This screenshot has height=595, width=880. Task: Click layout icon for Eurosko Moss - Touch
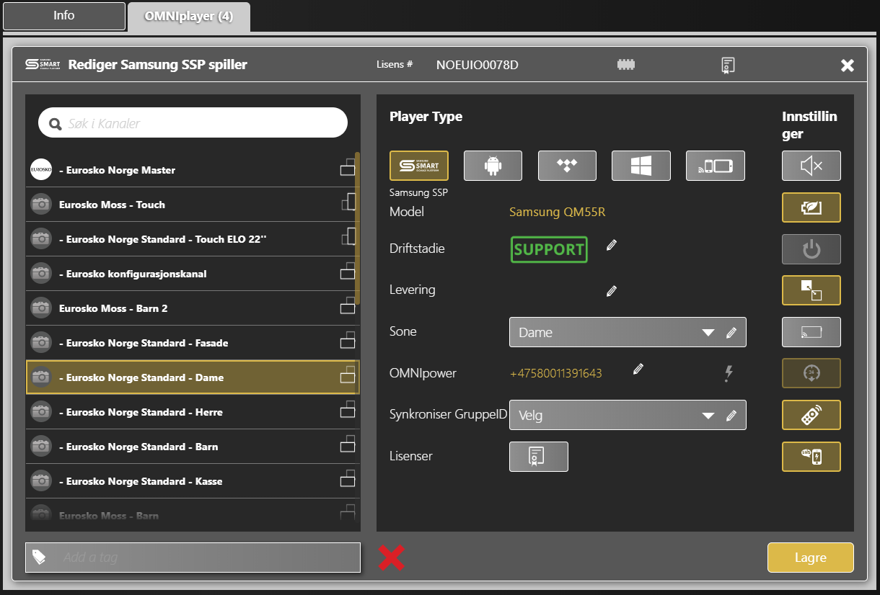pos(348,202)
